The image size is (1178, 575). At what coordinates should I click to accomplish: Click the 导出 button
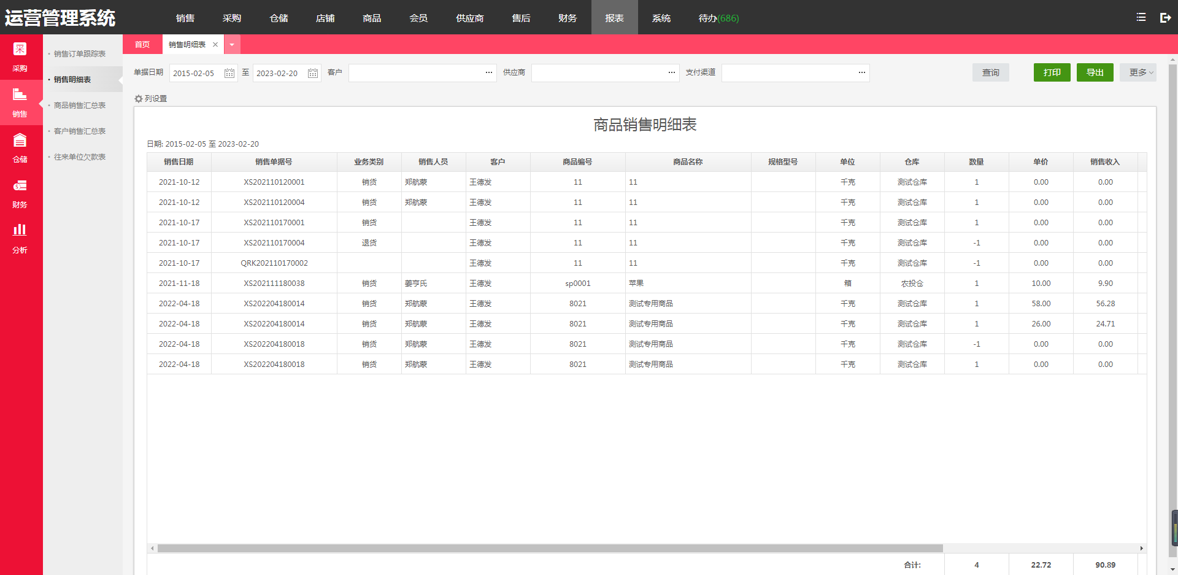click(1095, 72)
